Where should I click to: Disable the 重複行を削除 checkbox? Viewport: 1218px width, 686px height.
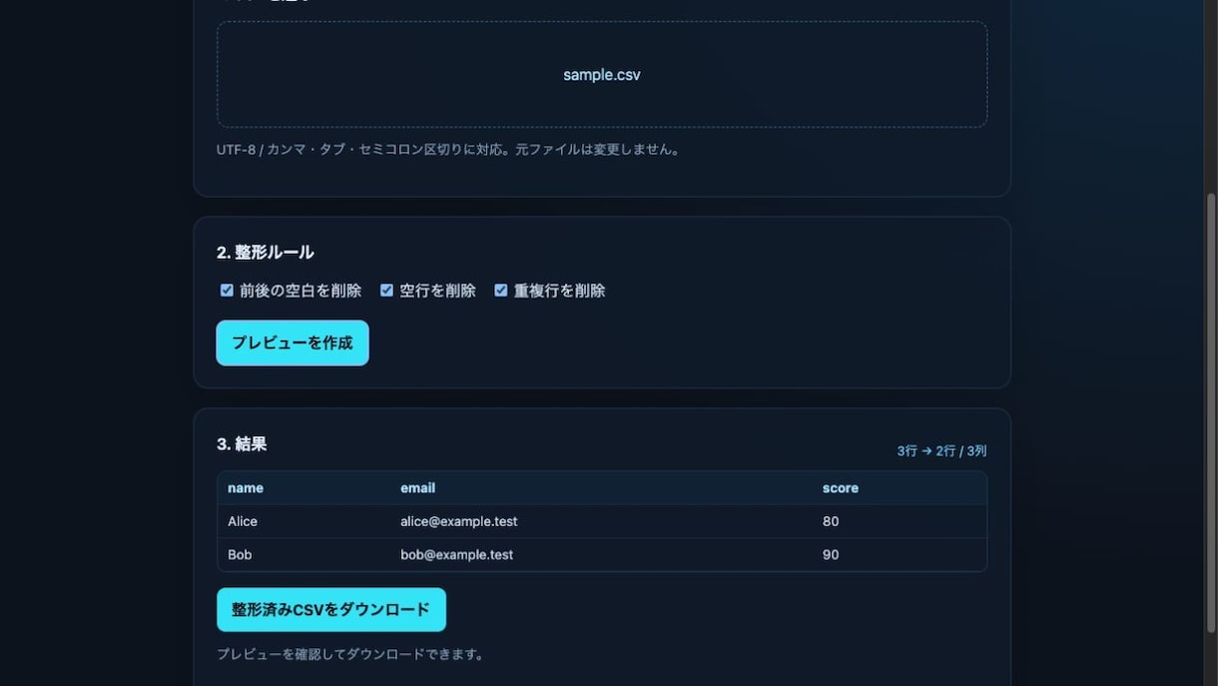pyautogui.click(x=501, y=291)
